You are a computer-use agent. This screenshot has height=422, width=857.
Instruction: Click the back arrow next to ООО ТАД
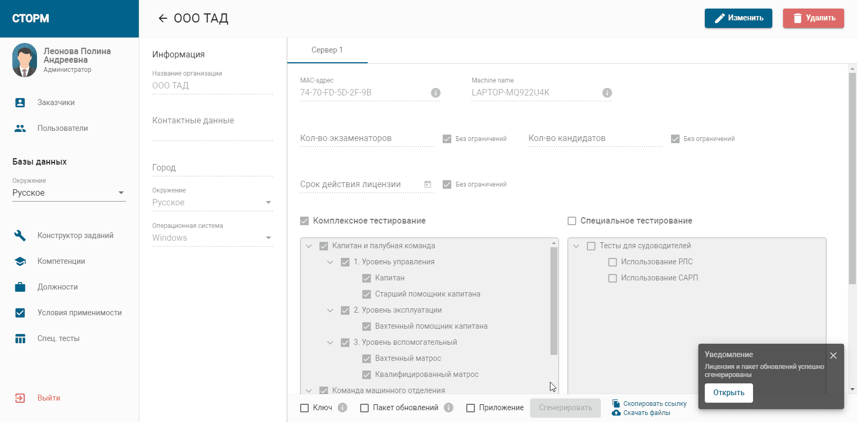[163, 18]
